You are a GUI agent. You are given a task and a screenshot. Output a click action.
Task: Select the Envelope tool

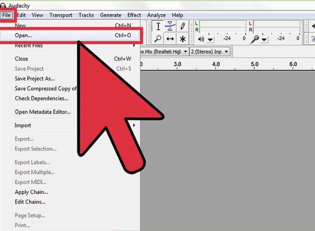[170, 26]
